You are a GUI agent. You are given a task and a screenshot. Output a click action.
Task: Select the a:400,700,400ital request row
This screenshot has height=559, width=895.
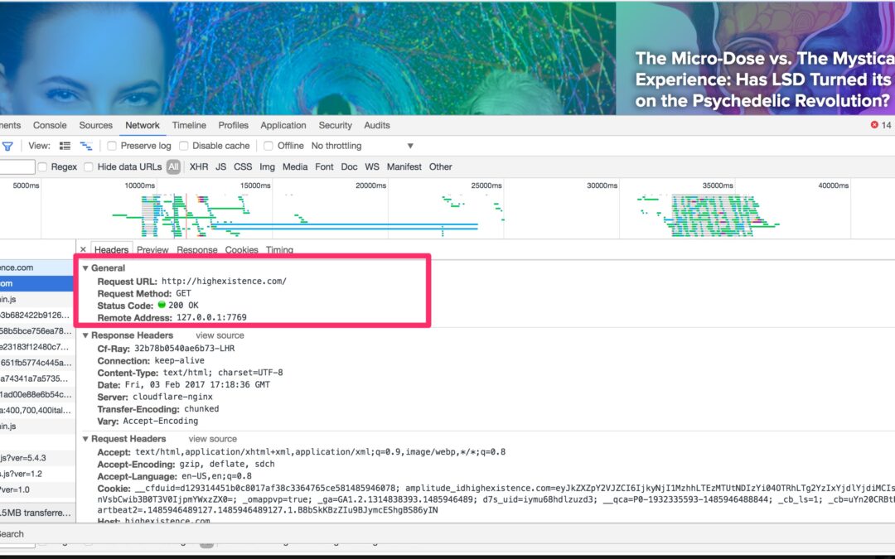[x=37, y=410]
